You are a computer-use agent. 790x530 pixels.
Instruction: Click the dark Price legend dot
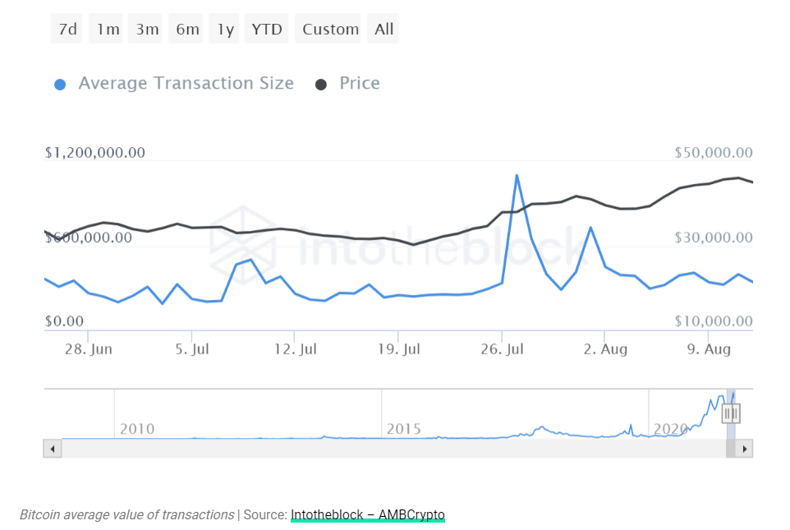(321, 85)
